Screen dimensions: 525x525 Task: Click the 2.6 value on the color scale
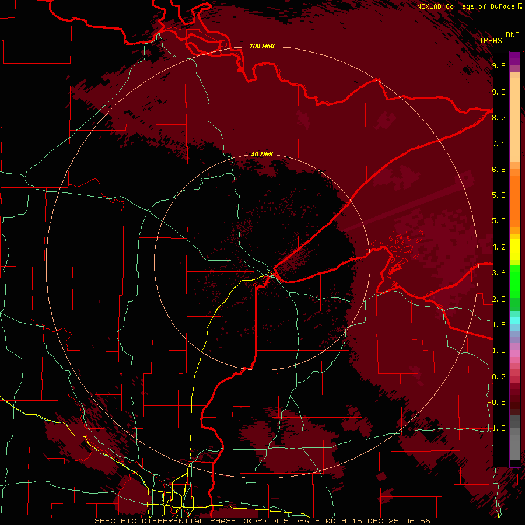pyautogui.click(x=499, y=299)
